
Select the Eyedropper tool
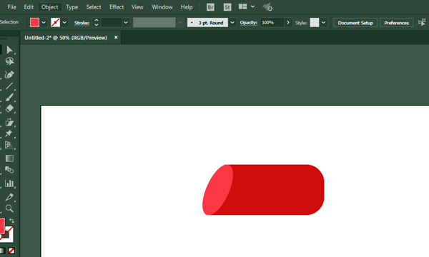coord(9,197)
